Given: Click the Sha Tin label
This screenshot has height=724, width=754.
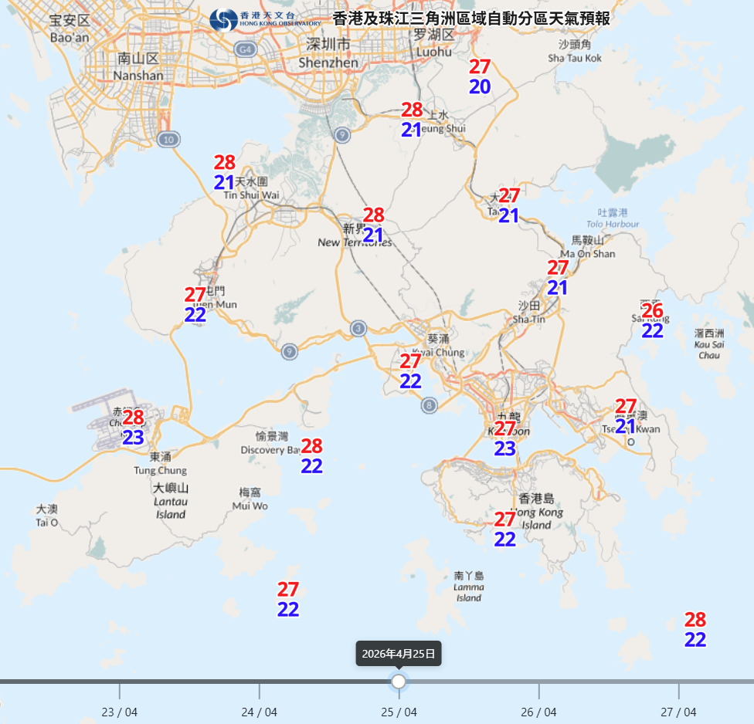Looking at the screenshot, I should pyautogui.click(x=529, y=313).
